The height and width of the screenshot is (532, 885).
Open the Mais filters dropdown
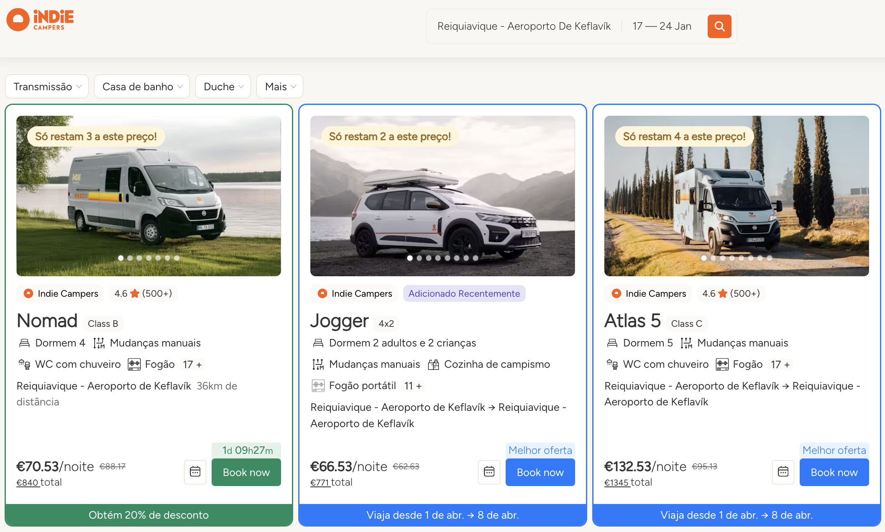click(x=280, y=87)
